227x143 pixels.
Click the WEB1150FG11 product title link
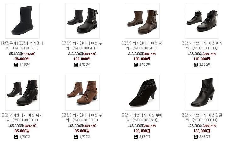point(22,46)
